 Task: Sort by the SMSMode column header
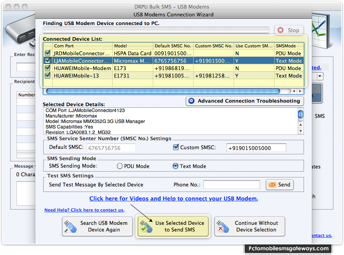(289, 46)
